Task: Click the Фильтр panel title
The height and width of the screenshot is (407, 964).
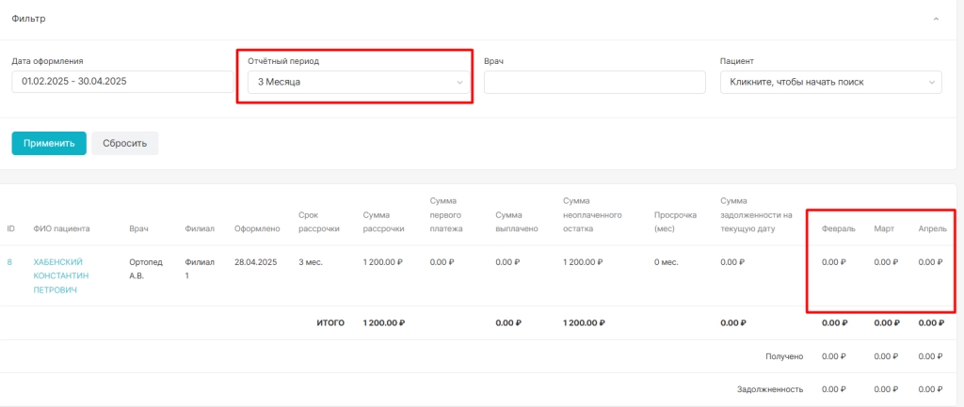Action: (x=28, y=19)
